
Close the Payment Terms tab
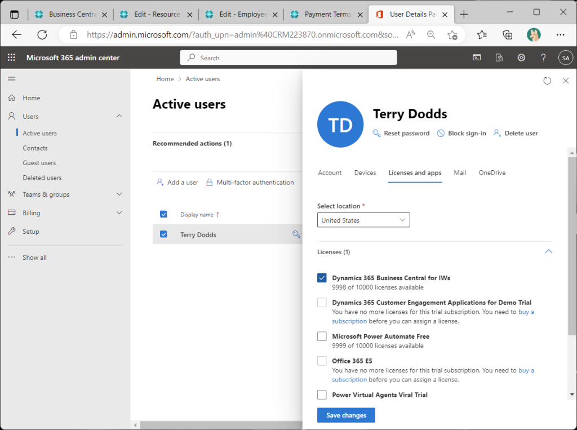(360, 15)
